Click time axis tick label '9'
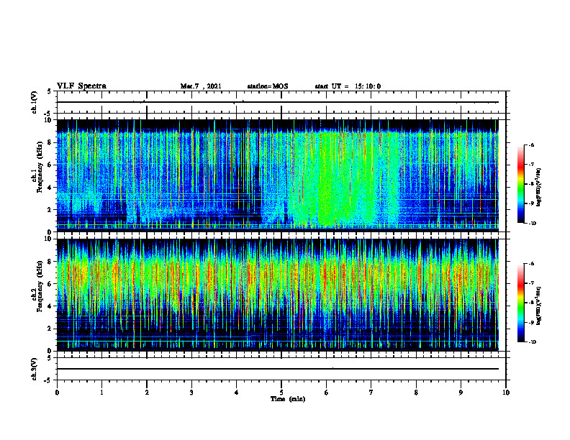The width and height of the screenshot is (570, 440). (461, 393)
